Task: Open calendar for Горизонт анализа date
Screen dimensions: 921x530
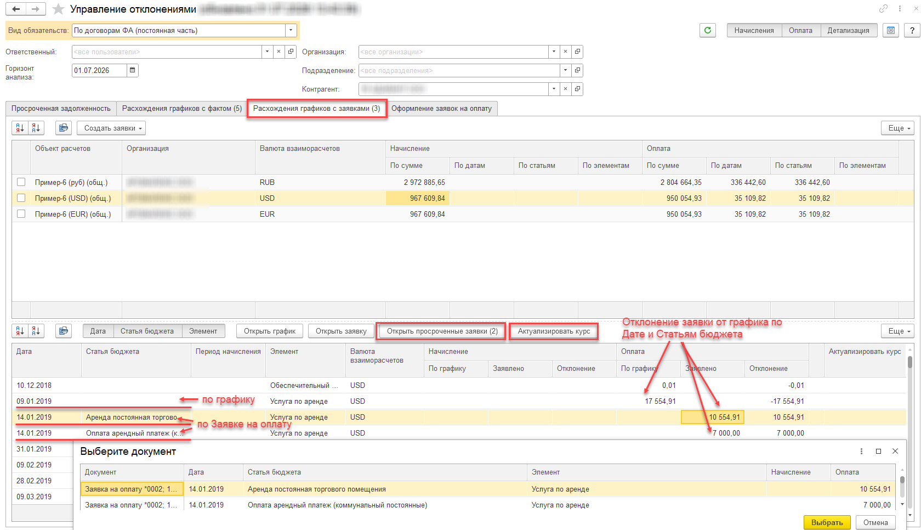Action: (133, 70)
